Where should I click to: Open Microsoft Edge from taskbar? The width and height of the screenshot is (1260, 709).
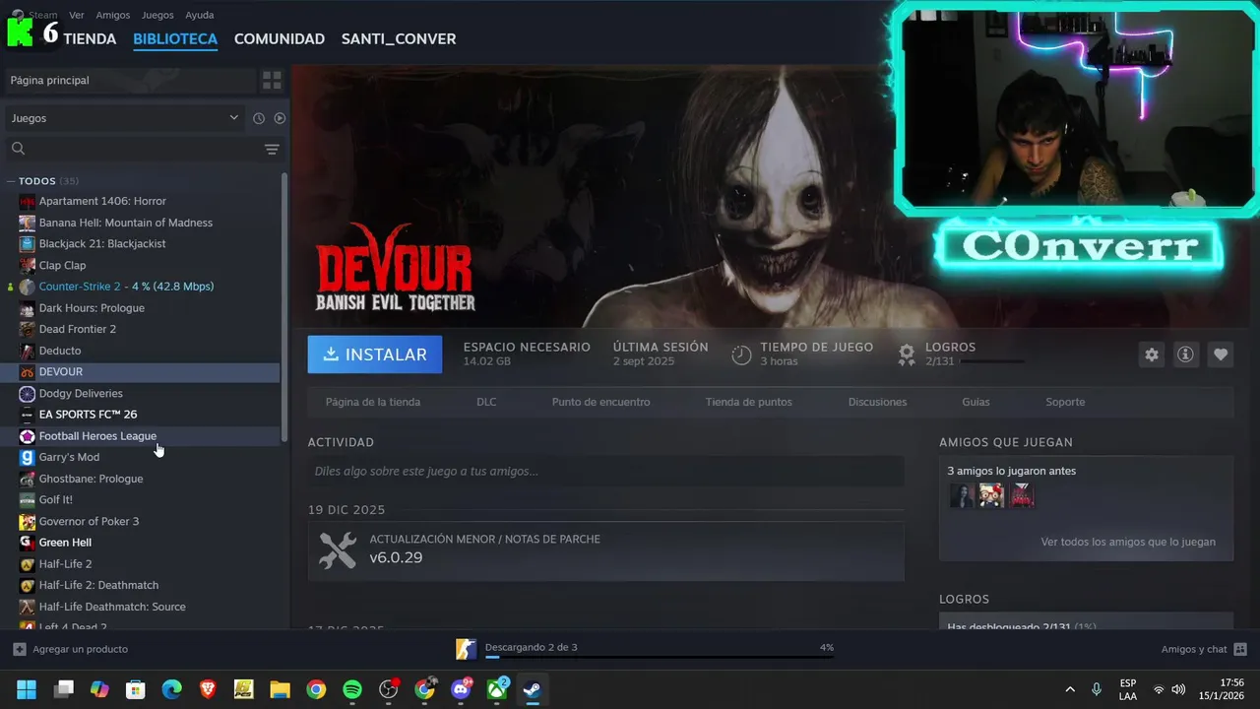[171, 689]
